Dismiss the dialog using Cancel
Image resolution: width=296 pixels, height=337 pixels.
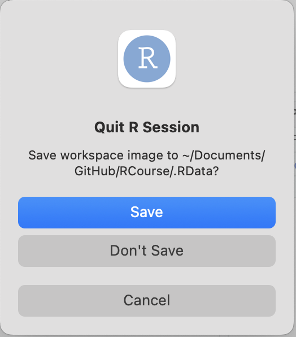[x=147, y=301]
